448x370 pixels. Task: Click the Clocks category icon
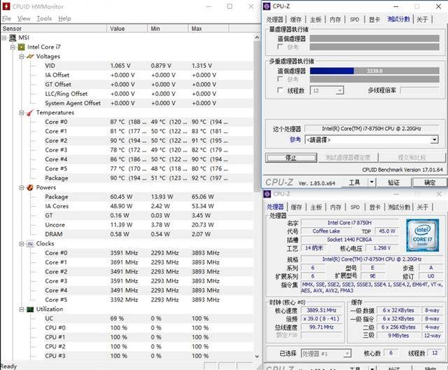click(x=30, y=243)
